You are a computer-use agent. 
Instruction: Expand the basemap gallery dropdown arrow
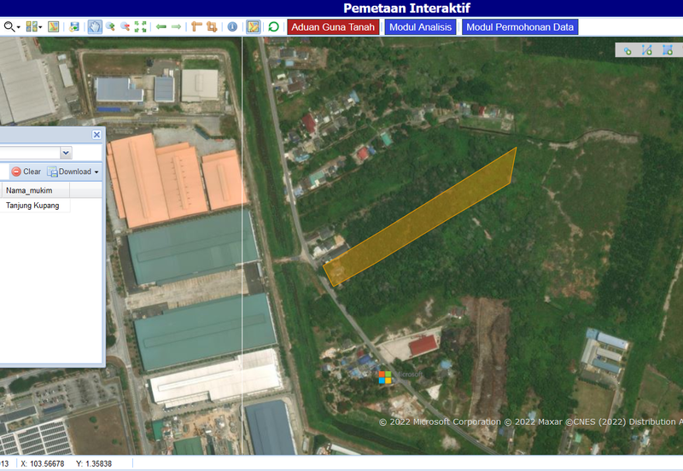tap(40, 27)
